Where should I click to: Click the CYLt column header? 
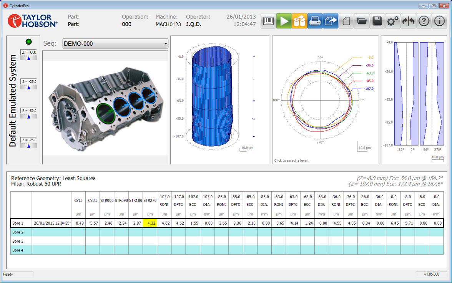78,205
